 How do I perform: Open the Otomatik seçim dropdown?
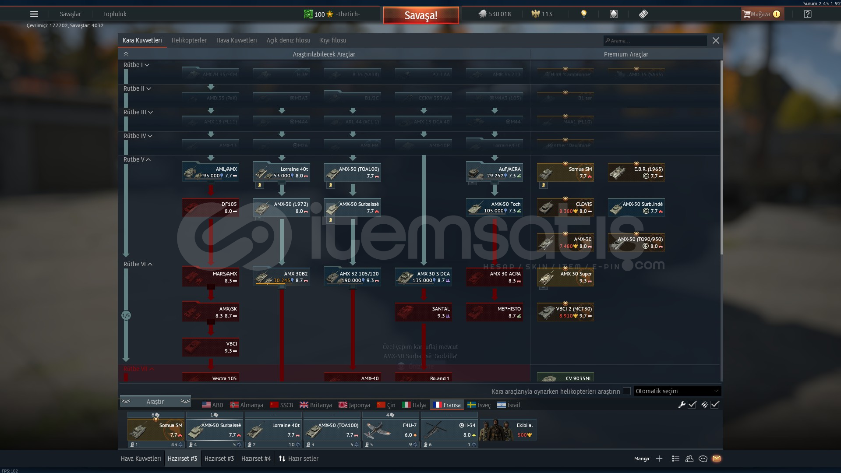pos(677,391)
